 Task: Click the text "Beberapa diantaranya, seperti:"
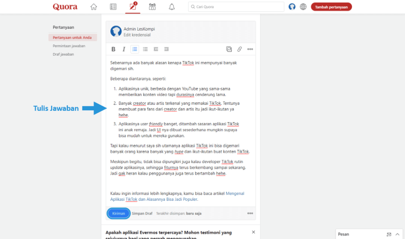point(138,79)
